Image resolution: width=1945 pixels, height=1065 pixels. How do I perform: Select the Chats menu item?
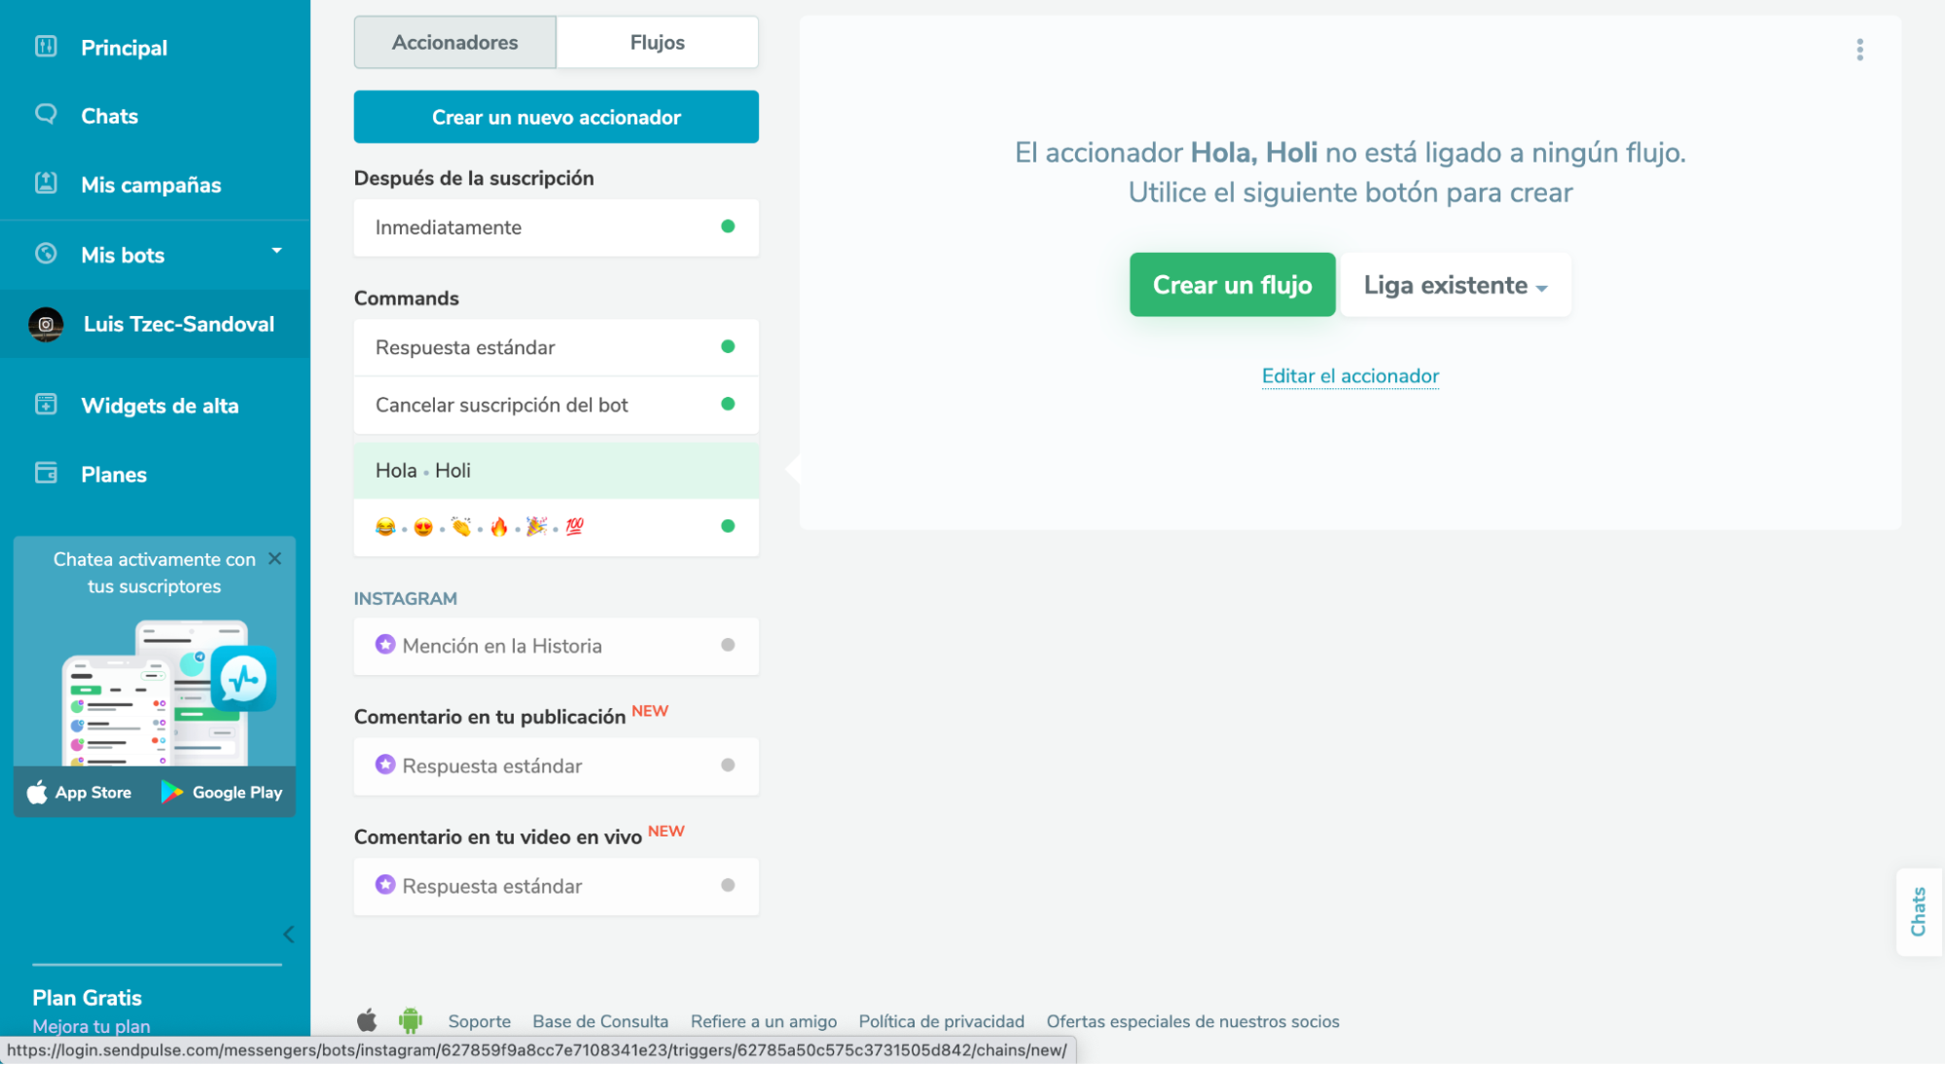tap(110, 116)
